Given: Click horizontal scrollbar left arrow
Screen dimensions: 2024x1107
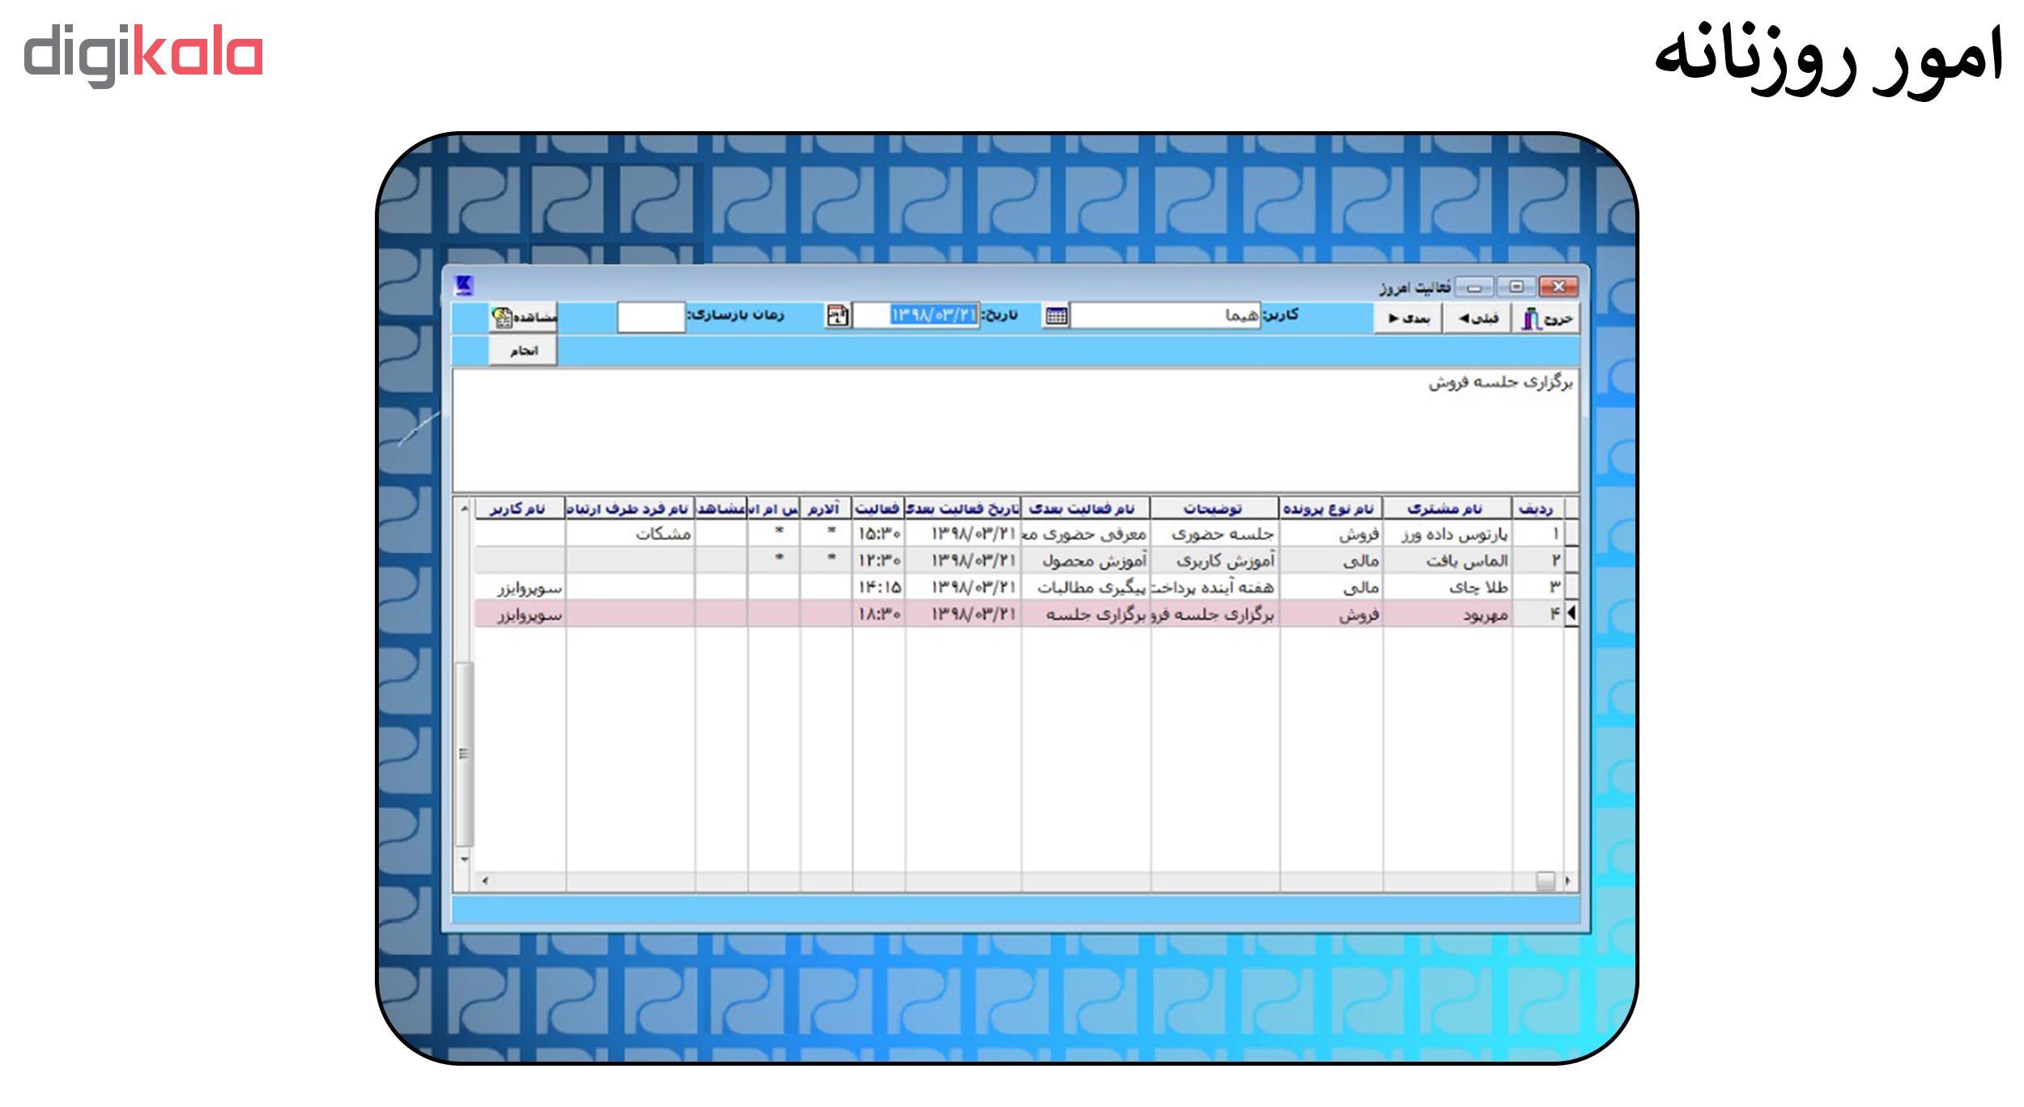Looking at the screenshot, I should point(484,880).
